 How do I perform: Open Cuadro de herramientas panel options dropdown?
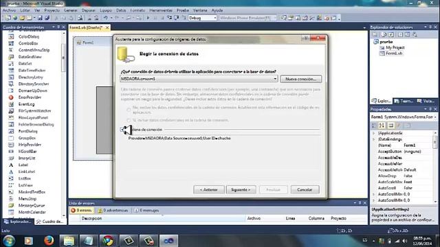tap(54, 27)
